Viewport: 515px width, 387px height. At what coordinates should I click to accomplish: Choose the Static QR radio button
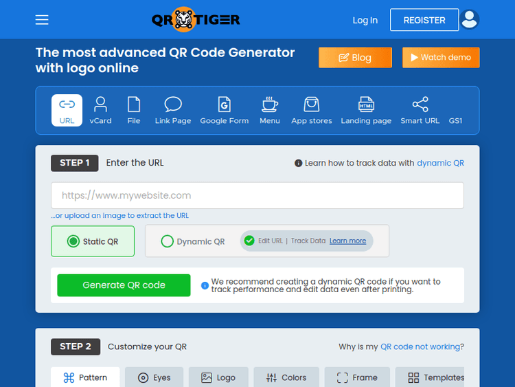coord(73,241)
